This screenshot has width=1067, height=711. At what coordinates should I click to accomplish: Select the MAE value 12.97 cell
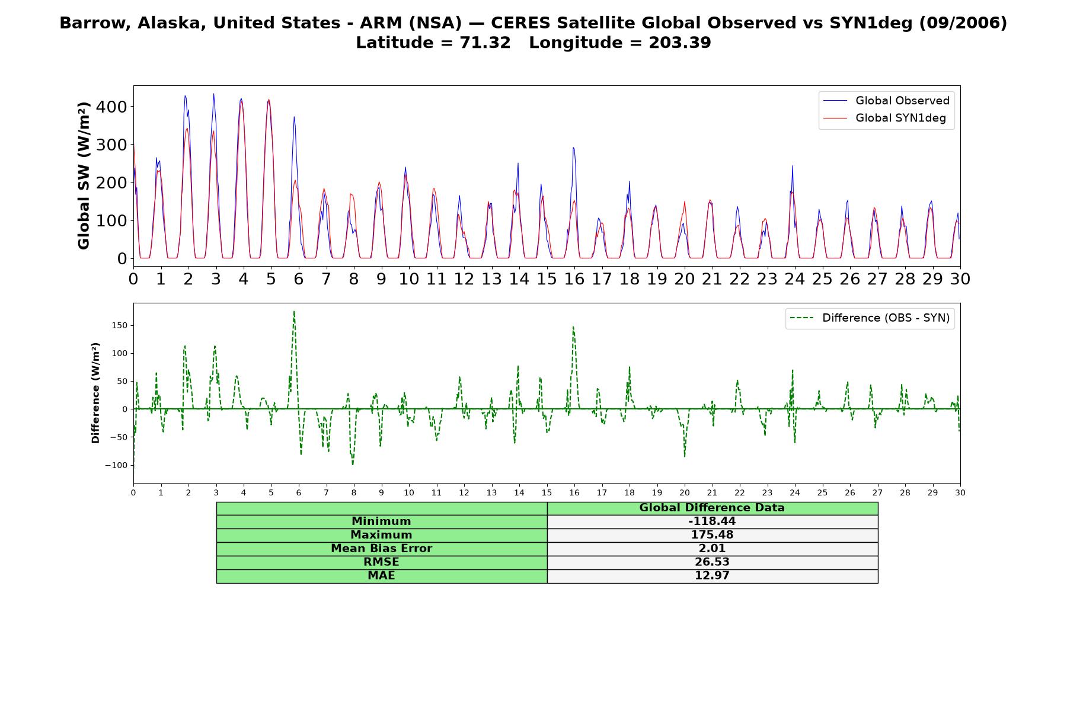713,576
